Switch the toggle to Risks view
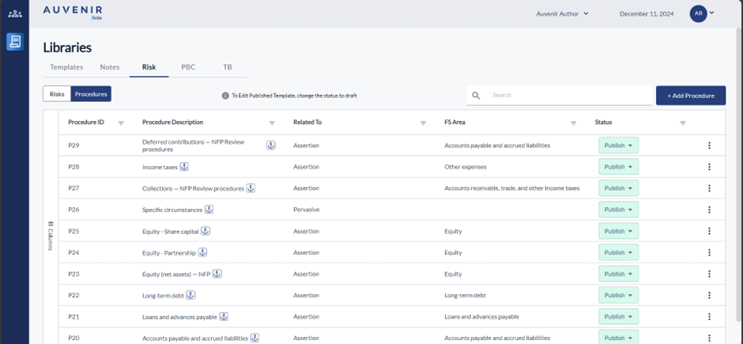 (57, 94)
